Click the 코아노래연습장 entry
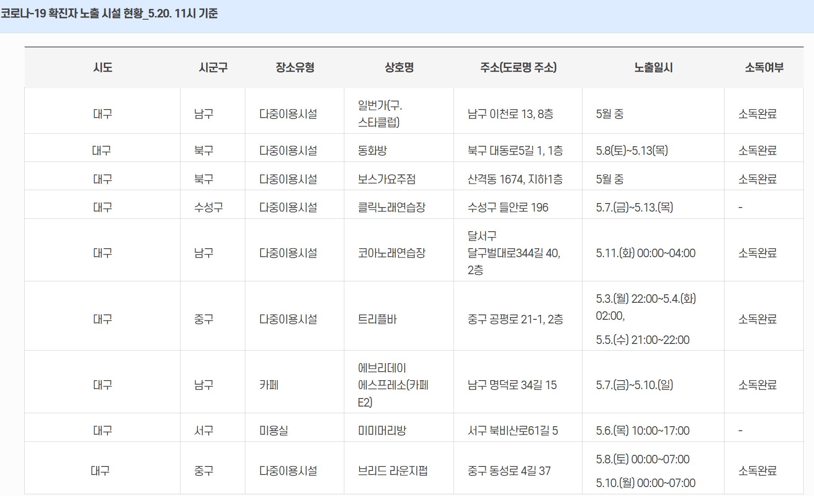Viewport: 814px width, 496px height. click(391, 253)
